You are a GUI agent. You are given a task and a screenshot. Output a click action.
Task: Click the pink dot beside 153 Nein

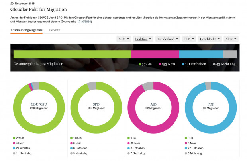tap(160, 64)
